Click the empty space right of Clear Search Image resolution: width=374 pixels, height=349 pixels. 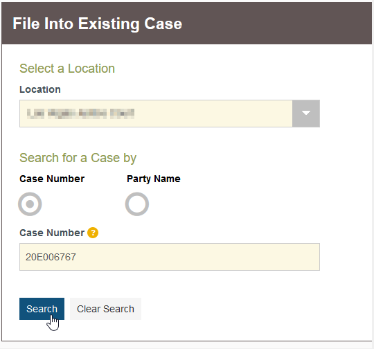pos(238,309)
